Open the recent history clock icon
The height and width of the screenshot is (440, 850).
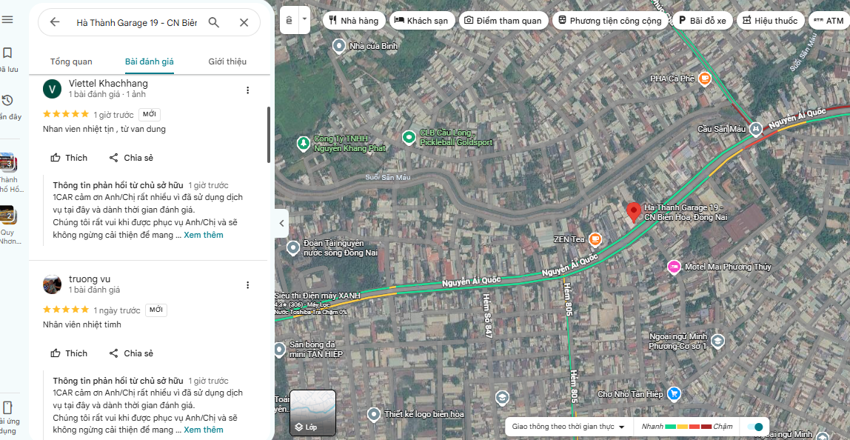point(7,101)
